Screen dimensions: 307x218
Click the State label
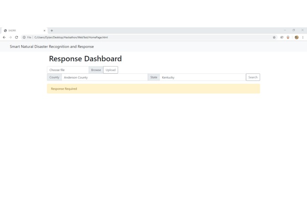(x=154, y=77)
